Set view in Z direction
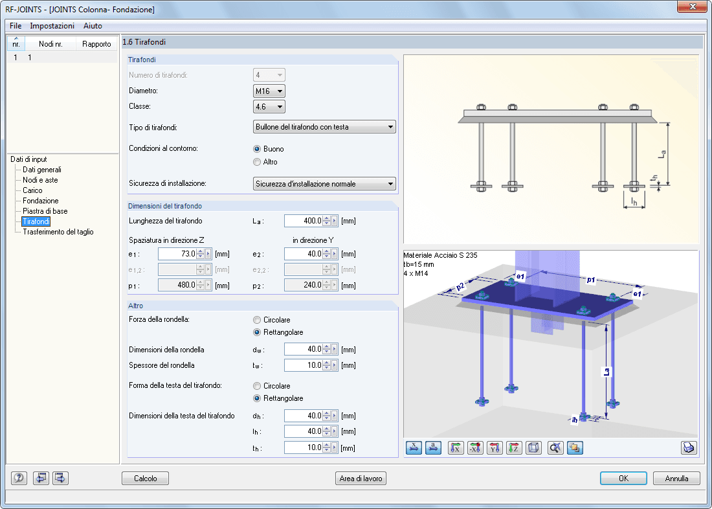This screenshot has width=712, height=509. pyautogui.click(x=515, y=448)
